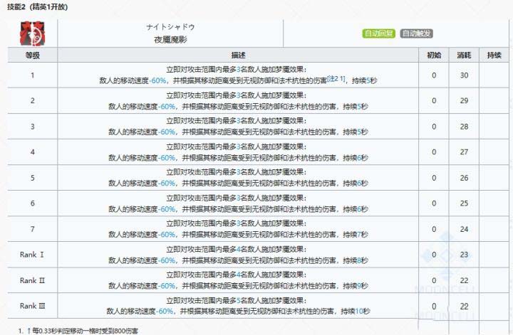513x335 pixels.
Task: Open the [注2 1] footnote reference
Action: click(x=335, y=80)
